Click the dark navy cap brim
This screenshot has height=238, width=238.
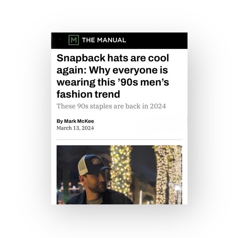[105, 169]
